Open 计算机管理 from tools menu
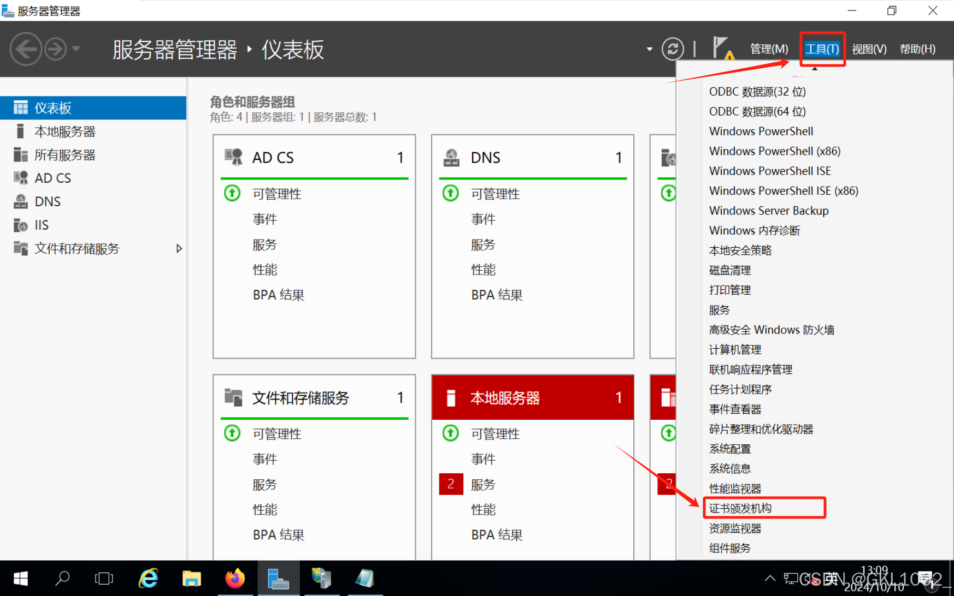The width and height of the screenshot is (954, 596). [x=735, y=349]
